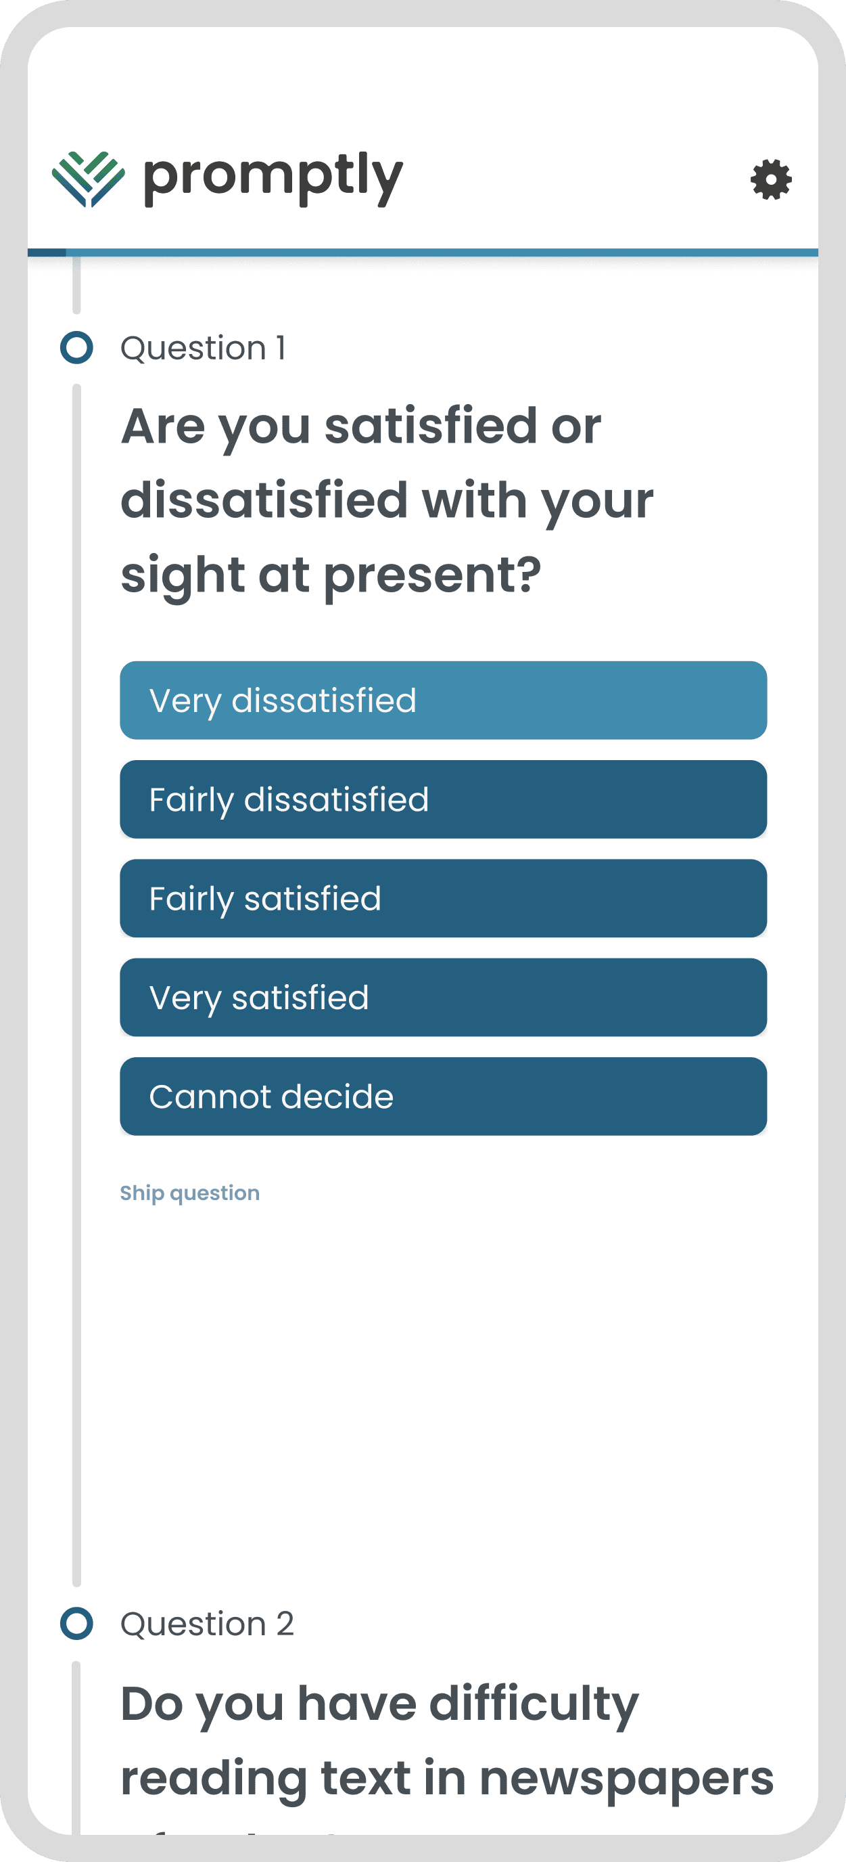Click the timeline line below the Question 2 marker
The image size is (846, 1862).
(76, 1748)
